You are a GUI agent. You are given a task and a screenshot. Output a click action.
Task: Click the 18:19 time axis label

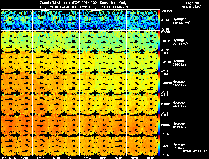pyautogui.click(x=150, y=158)
